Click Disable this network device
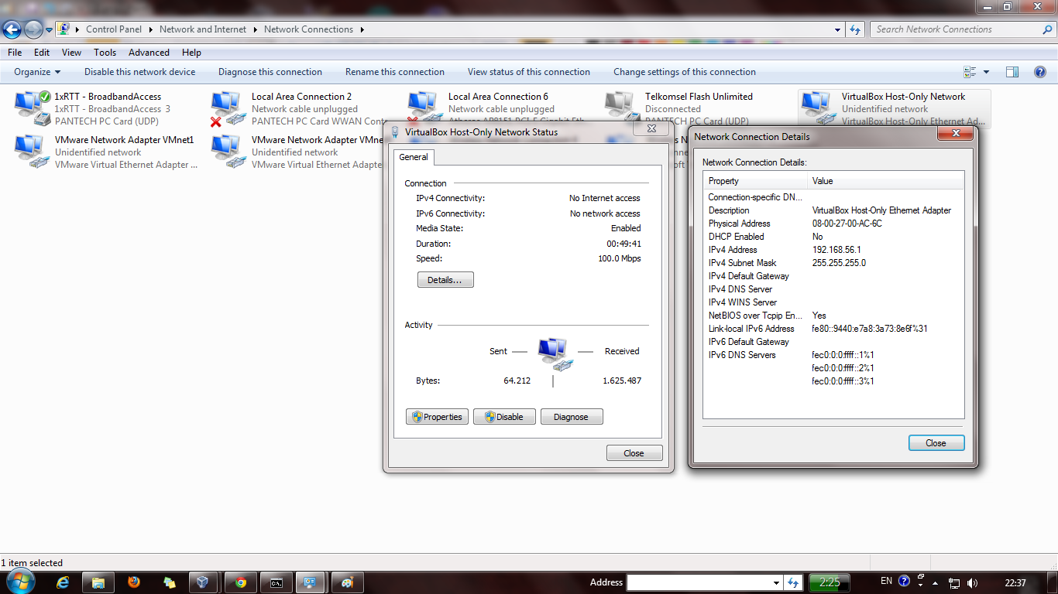Viewport: 1058px width, 594px height. [x=140, y=72]
